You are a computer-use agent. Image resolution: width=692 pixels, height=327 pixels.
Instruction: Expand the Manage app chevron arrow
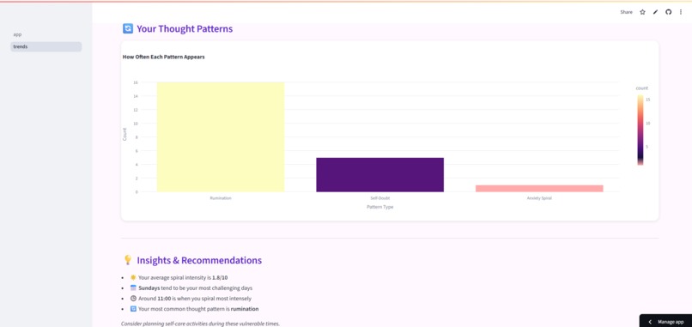click(x=651, y=322)
